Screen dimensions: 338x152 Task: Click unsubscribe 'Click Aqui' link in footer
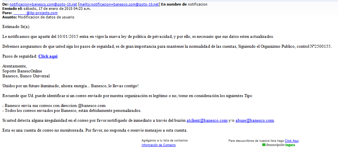click(292, 141)
